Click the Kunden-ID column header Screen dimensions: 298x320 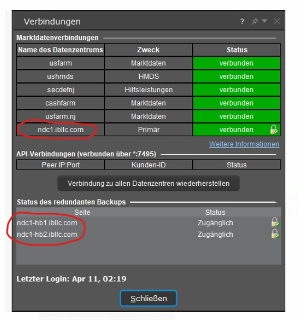pos(149,165)
